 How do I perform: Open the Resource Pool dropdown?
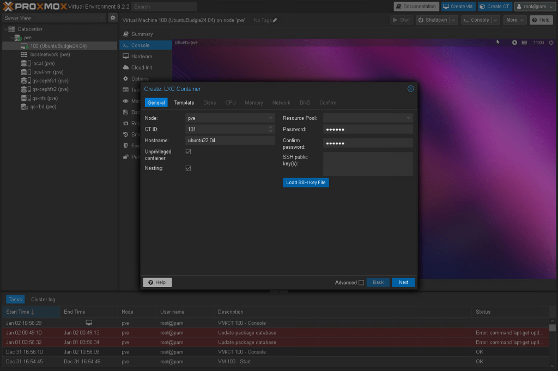(408, 118)
